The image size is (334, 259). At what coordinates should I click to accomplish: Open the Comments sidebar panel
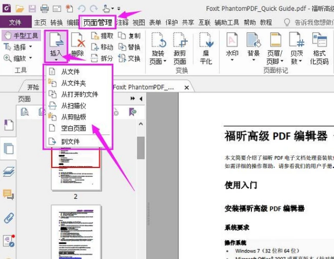click(x=8, y=195)
